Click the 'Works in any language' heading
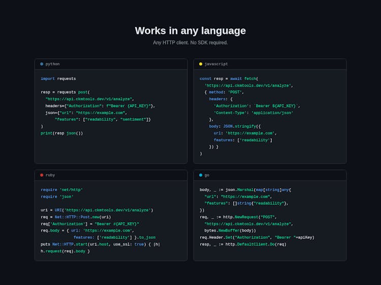 click(190, 30)
